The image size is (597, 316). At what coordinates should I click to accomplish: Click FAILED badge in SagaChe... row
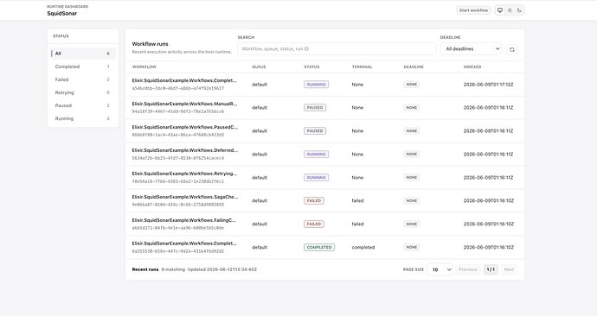[x=314, y=200]
